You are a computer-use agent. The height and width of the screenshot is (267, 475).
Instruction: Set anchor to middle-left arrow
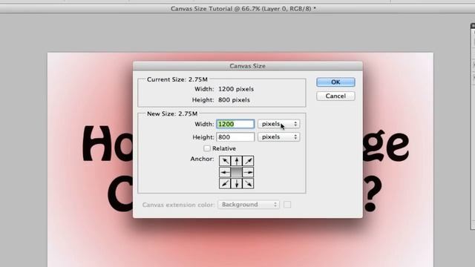point(225,172)
